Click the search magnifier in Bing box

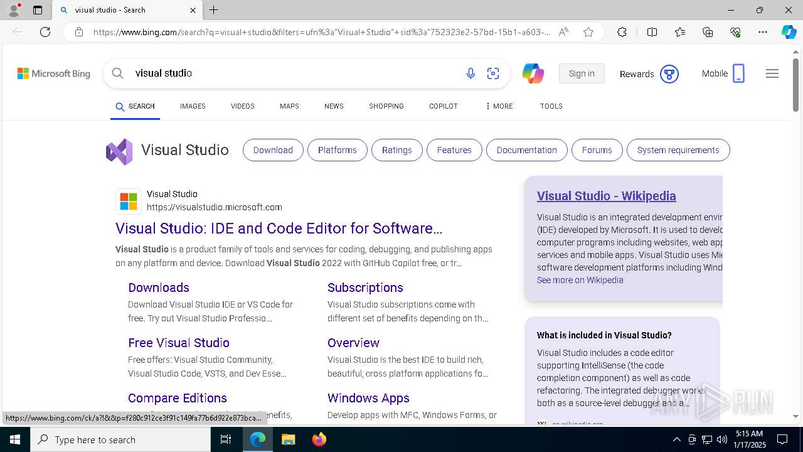117,73
